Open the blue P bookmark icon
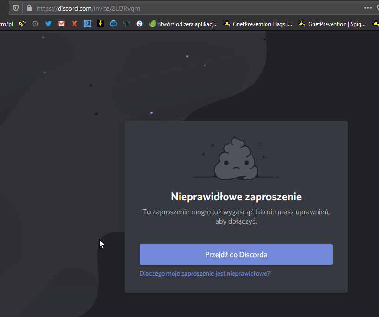The width and height of the screenshot is (379, 317). click(x=87, y=24)
